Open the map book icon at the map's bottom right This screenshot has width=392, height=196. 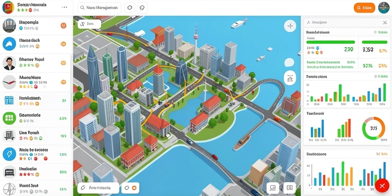289,188
